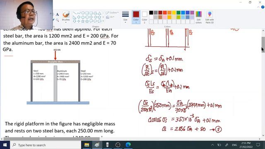
Task: Select the Six-point star shape
Action: (87, 21)
